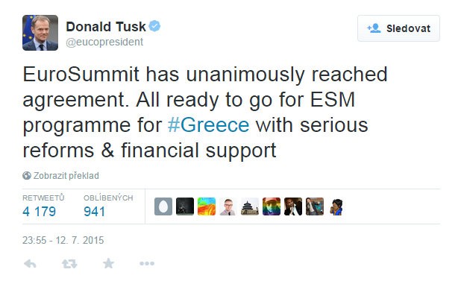Screen dimensions: 464x284
Task: View the 941 Oblíbených count
Action: 95,211
